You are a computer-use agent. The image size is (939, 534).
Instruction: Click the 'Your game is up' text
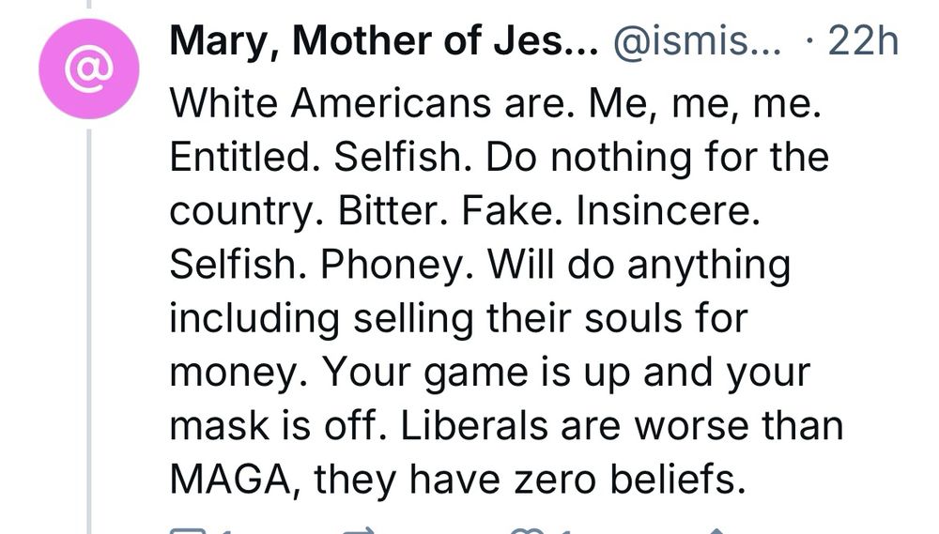pos(477,373)
